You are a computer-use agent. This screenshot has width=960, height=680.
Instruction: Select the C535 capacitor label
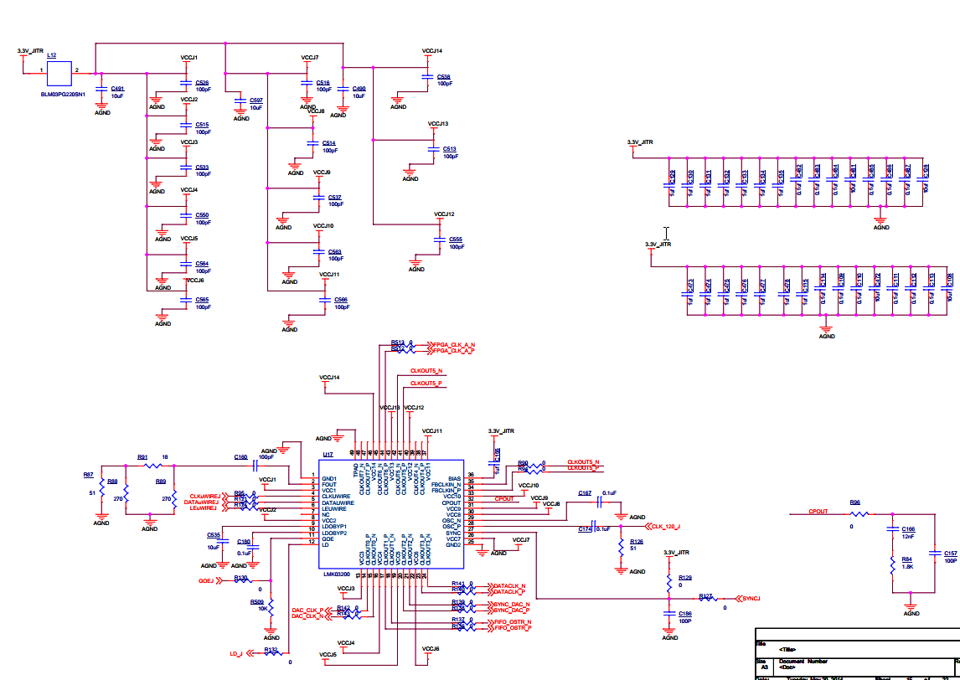pos(214,536)
